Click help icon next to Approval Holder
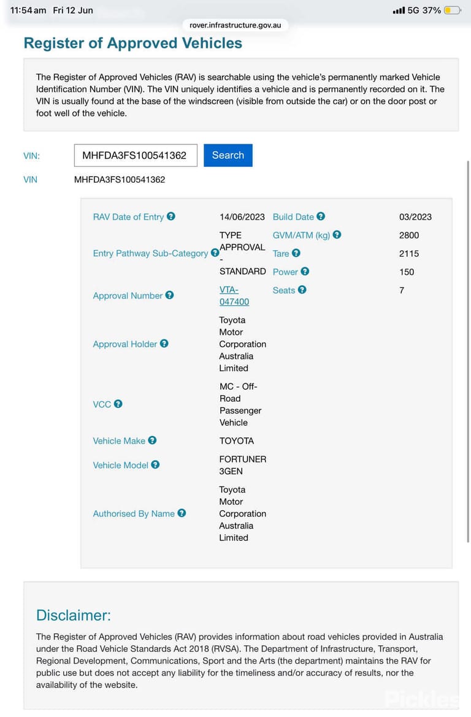Viewport: 471px width, 717px height. [164, 343]
